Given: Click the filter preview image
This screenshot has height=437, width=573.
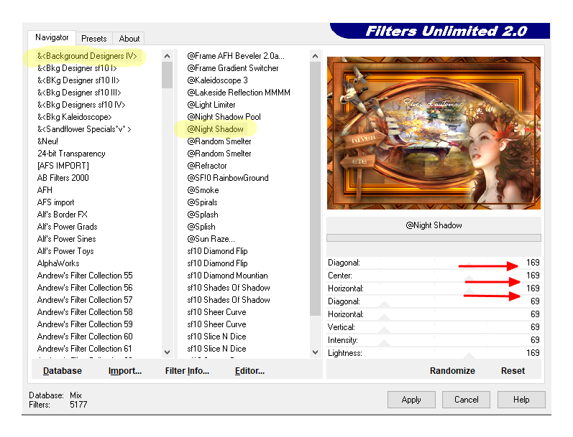Looking at the screenshot, I should [x=434, y=133].
